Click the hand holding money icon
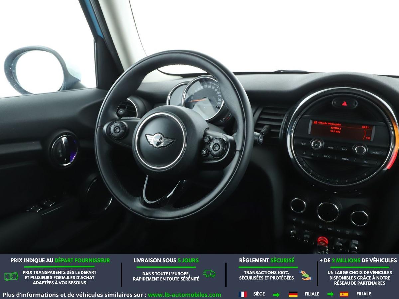Screen dimensions: 399x299 pos(306,275)
